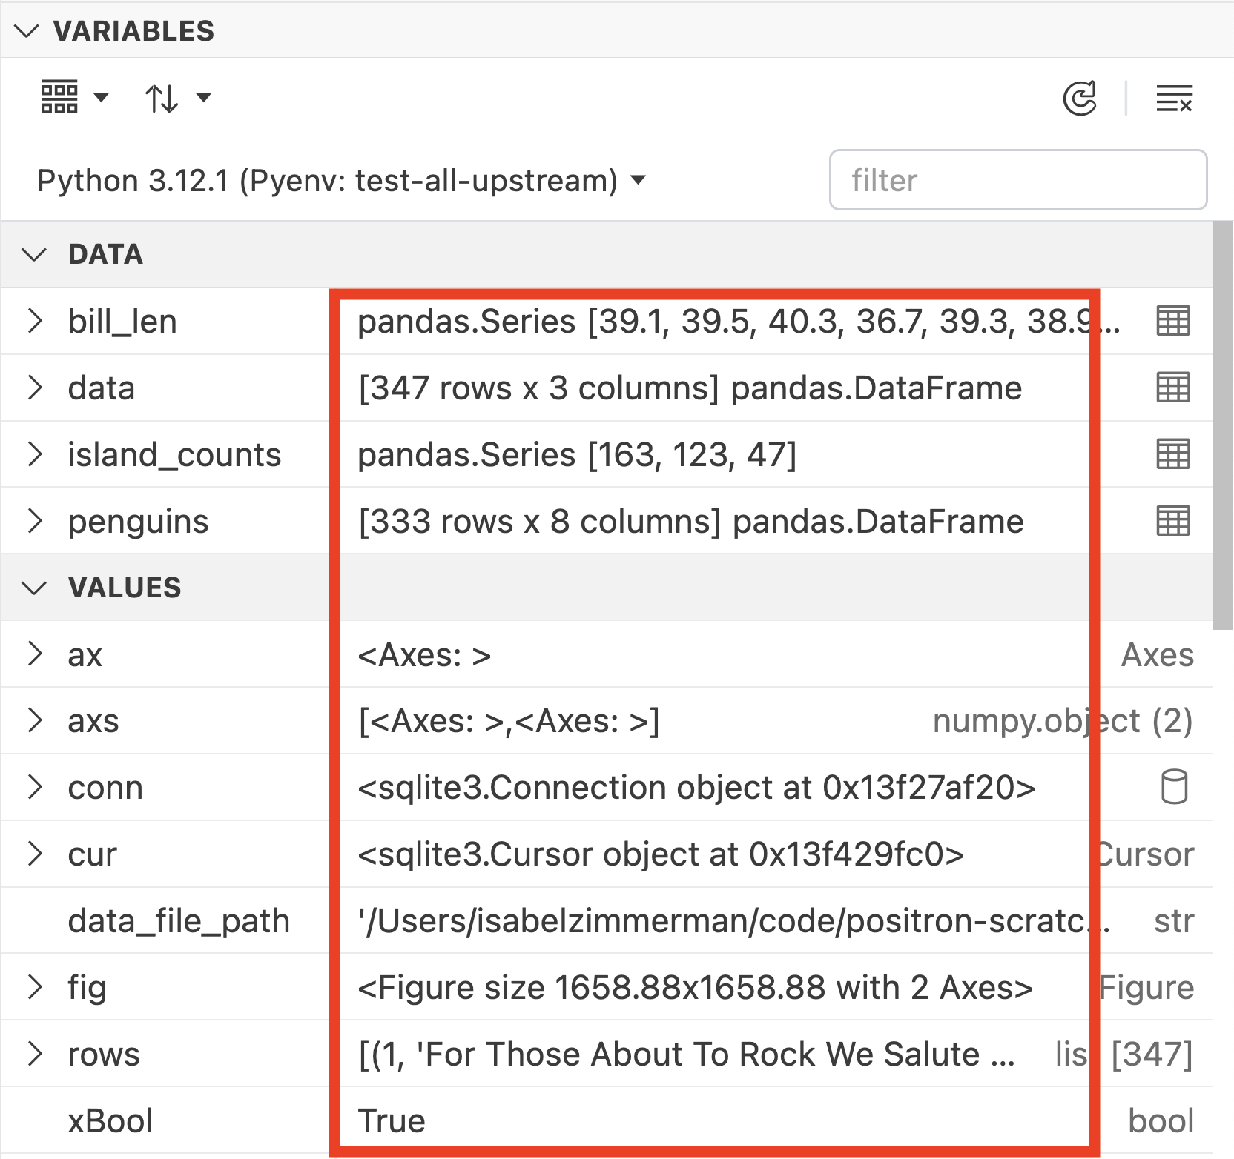
Task: Click the filter input field
Action: (x=1017, y=179)
